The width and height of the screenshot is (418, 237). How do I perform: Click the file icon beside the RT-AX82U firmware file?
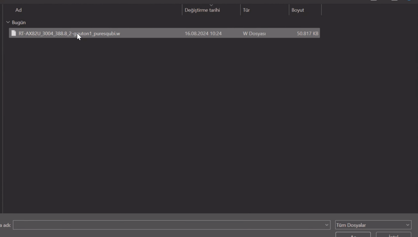(14, 33)
